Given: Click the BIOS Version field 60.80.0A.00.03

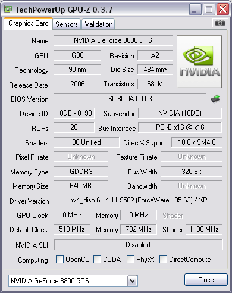Looking at the screenshot, I should pos(130,99).
